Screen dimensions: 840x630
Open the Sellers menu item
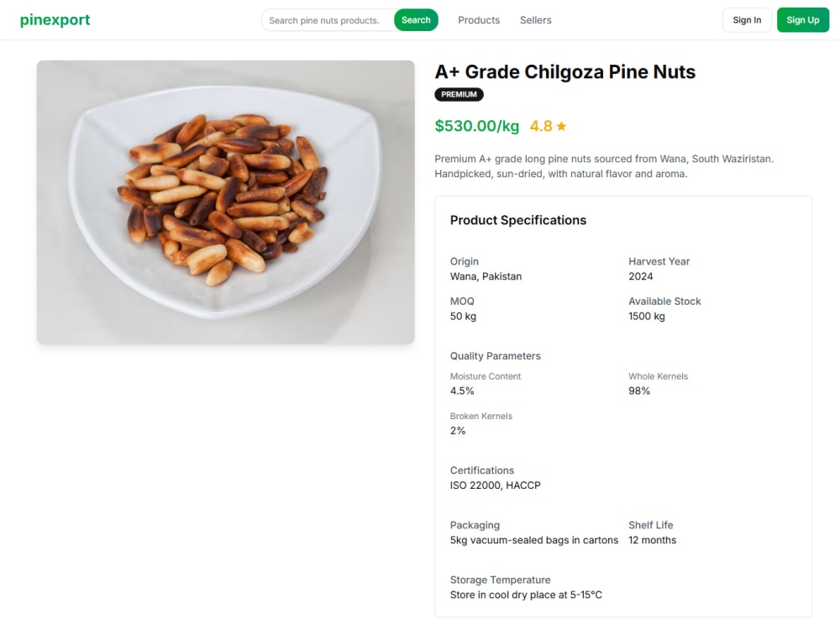pyautogui.click(x=535, y=20)
